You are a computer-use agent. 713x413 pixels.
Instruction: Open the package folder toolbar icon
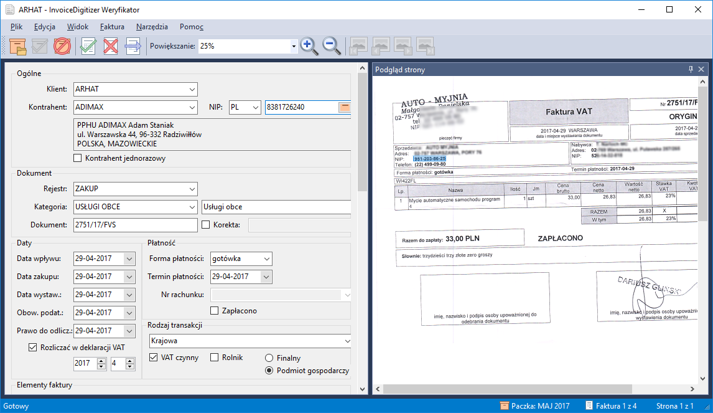click(17, 46)
